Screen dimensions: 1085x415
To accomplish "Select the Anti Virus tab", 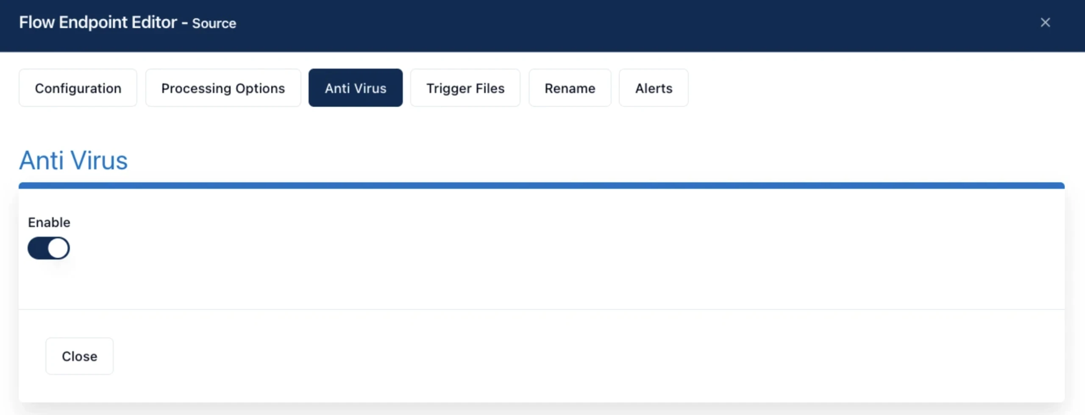I will (x=356, y=88).
